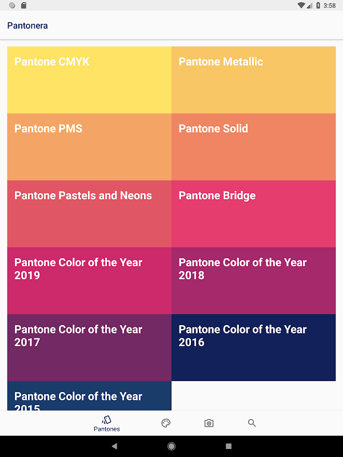
Task: View Pantone Color of the Year 2016
Action: click(x=253, y=347)
